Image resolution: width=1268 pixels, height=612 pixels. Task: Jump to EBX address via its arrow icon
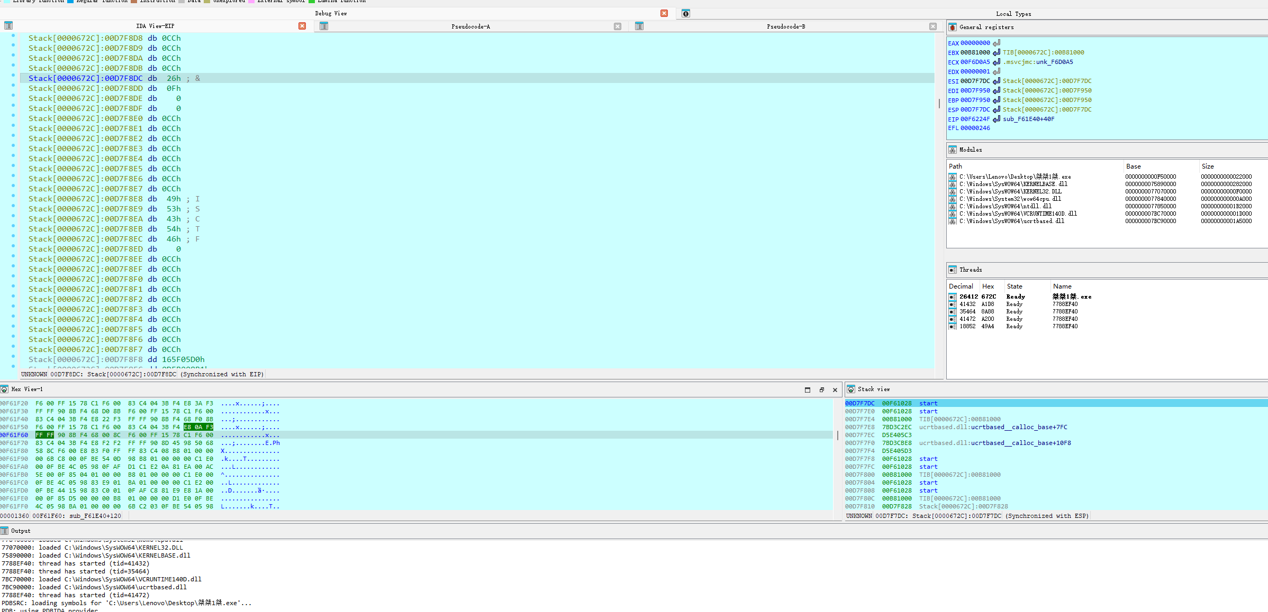997,52
